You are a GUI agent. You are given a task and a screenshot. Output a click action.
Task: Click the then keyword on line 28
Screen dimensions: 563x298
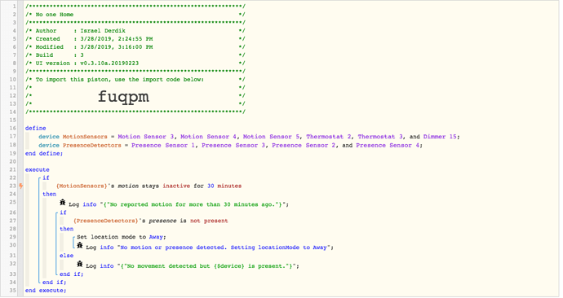(66, 229)
